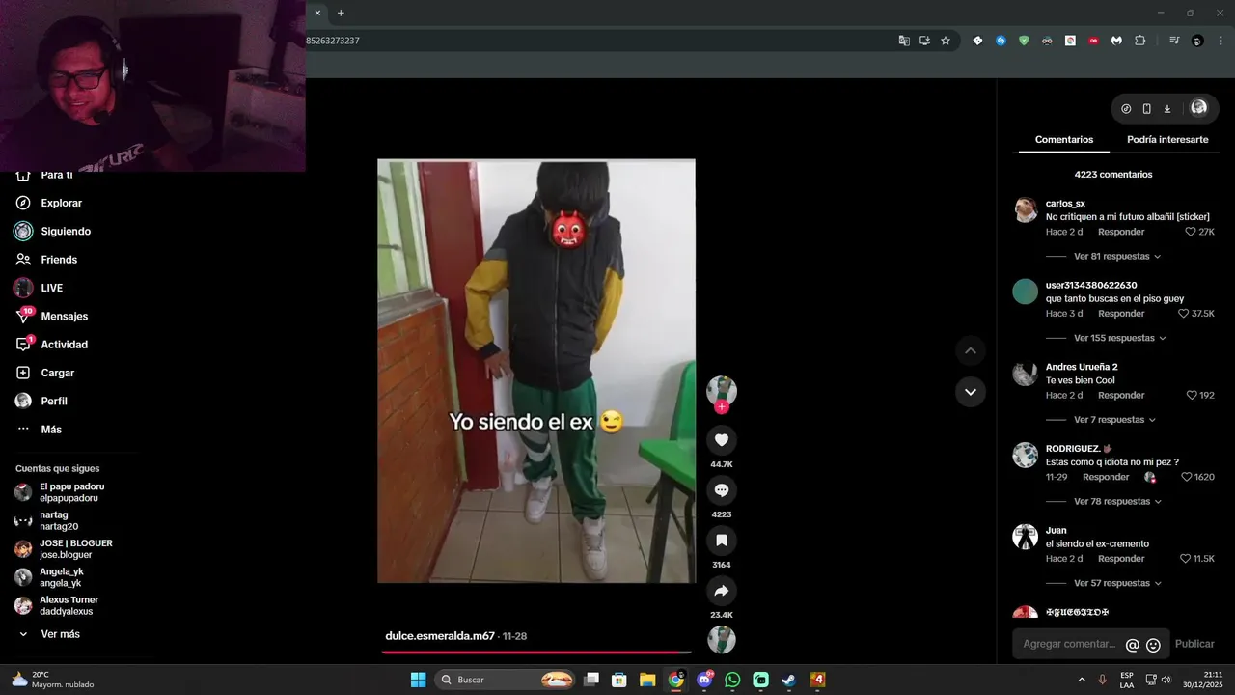Open Alexus Turner account
Screen dimensions: 1235x695
tap(56, 605)
